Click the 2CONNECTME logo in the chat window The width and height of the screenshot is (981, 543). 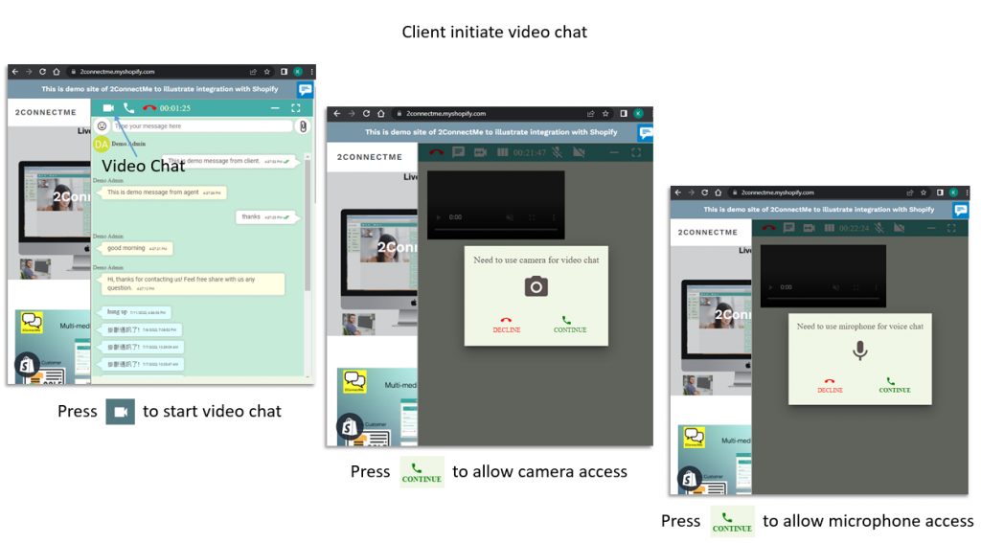click(x=46, y=113)
